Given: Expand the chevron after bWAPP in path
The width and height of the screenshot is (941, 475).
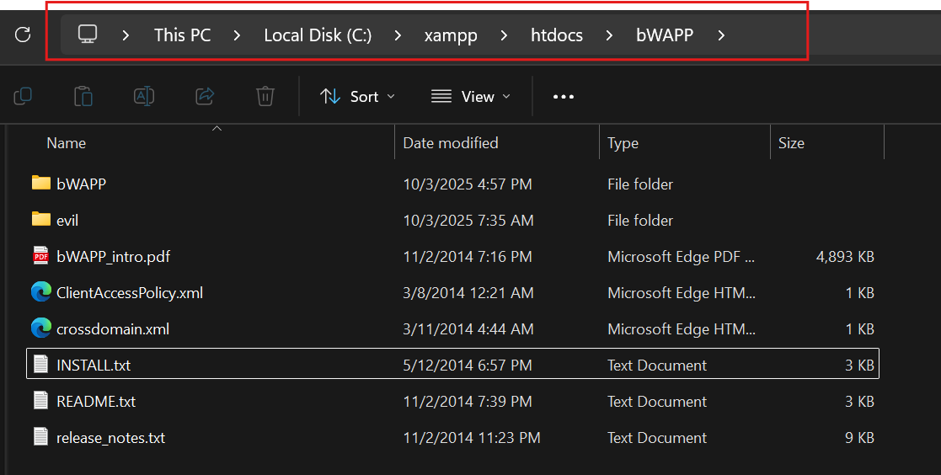Looking at the screenshot, I should click(720, 35).
